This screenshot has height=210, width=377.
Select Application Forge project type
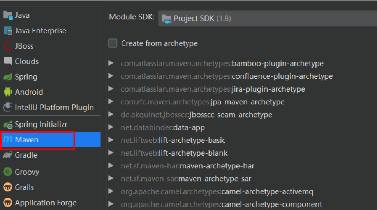pos(46,203)
